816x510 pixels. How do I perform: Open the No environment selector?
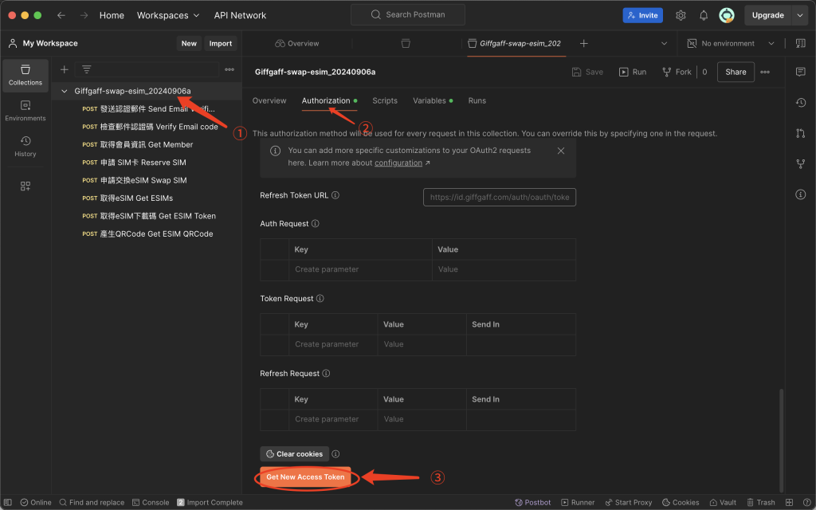coord(732,44)
